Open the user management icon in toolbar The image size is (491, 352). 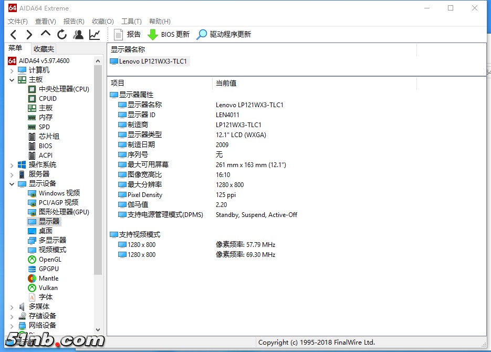(78, 35)
